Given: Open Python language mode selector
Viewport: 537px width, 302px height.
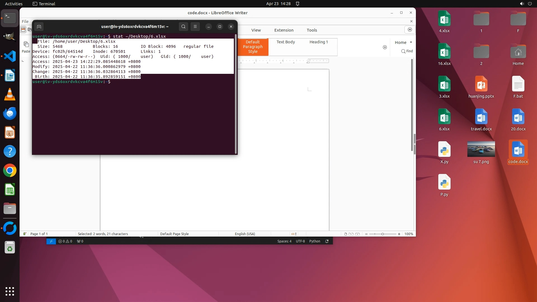Looking at the screenshot, I should (x=315, y=241).
